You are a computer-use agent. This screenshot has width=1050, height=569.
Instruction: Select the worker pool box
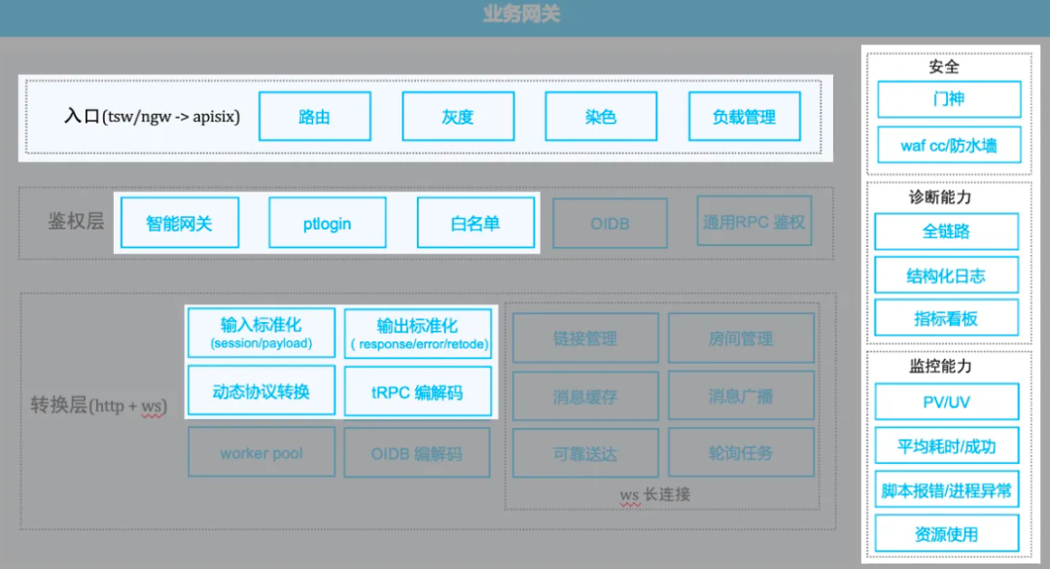[262, 452]
